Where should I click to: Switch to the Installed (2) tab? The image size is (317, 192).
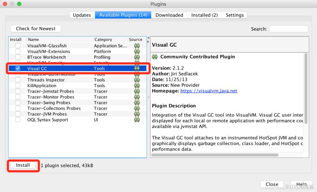(204, 15)
